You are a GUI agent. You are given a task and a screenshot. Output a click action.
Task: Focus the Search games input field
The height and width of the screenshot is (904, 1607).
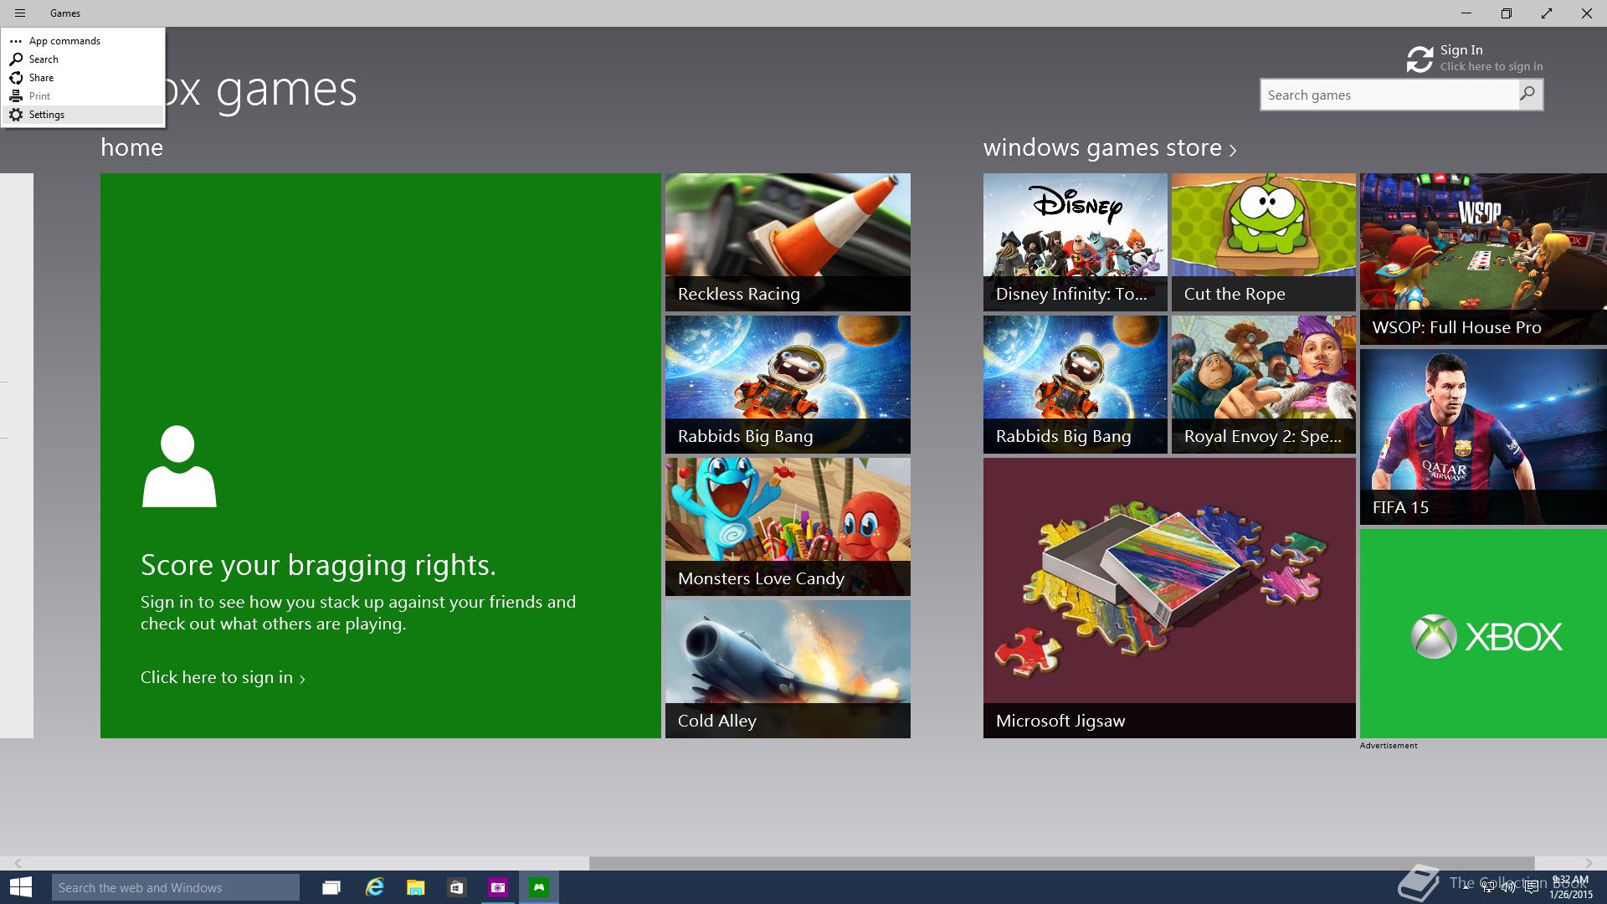(x=1389, y=95)
